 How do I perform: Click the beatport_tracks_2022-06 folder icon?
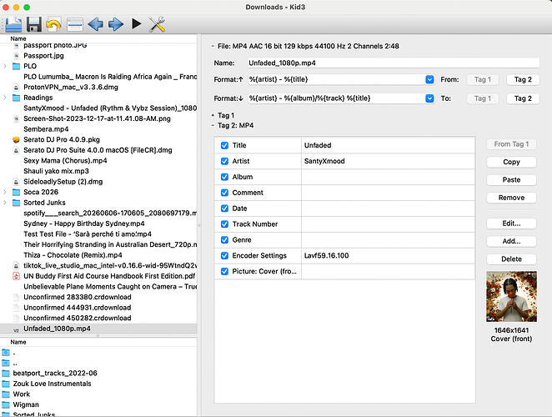point(6,373)
